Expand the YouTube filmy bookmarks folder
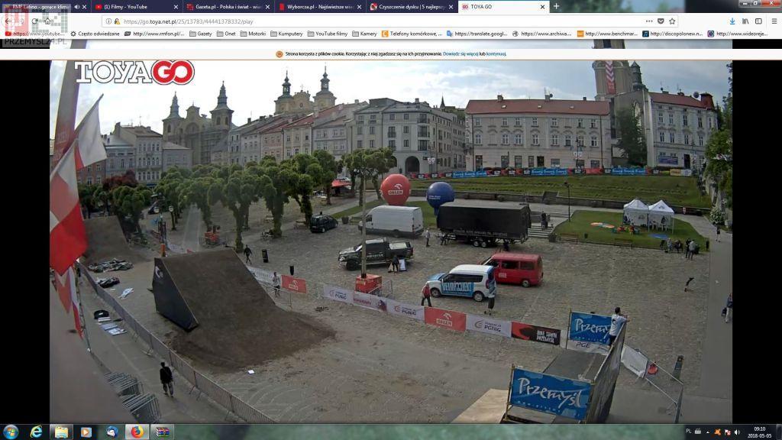This screenshot has height=440, width=782. (x=327, y=34)
